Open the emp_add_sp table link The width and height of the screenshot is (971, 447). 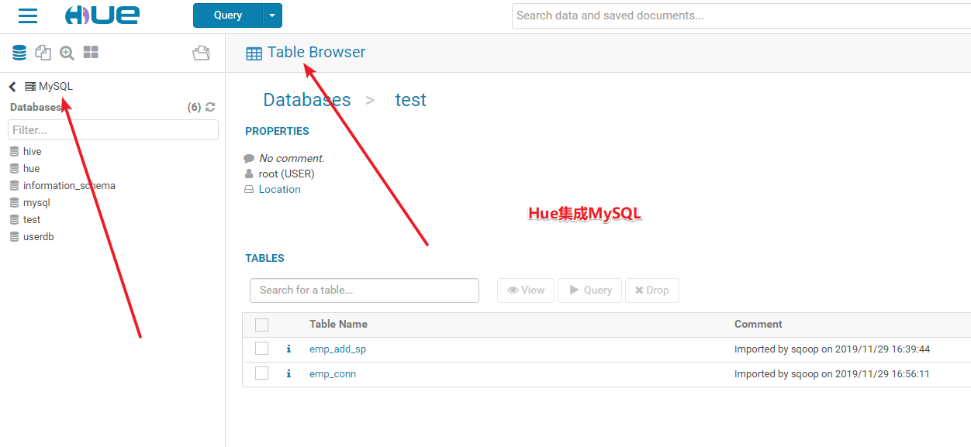[x=337, y=349]
